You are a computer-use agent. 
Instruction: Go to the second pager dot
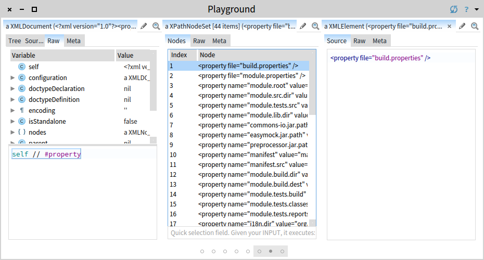tap(213, 251)
